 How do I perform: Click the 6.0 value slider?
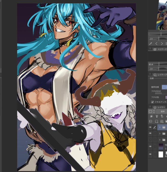coord(158,39)
